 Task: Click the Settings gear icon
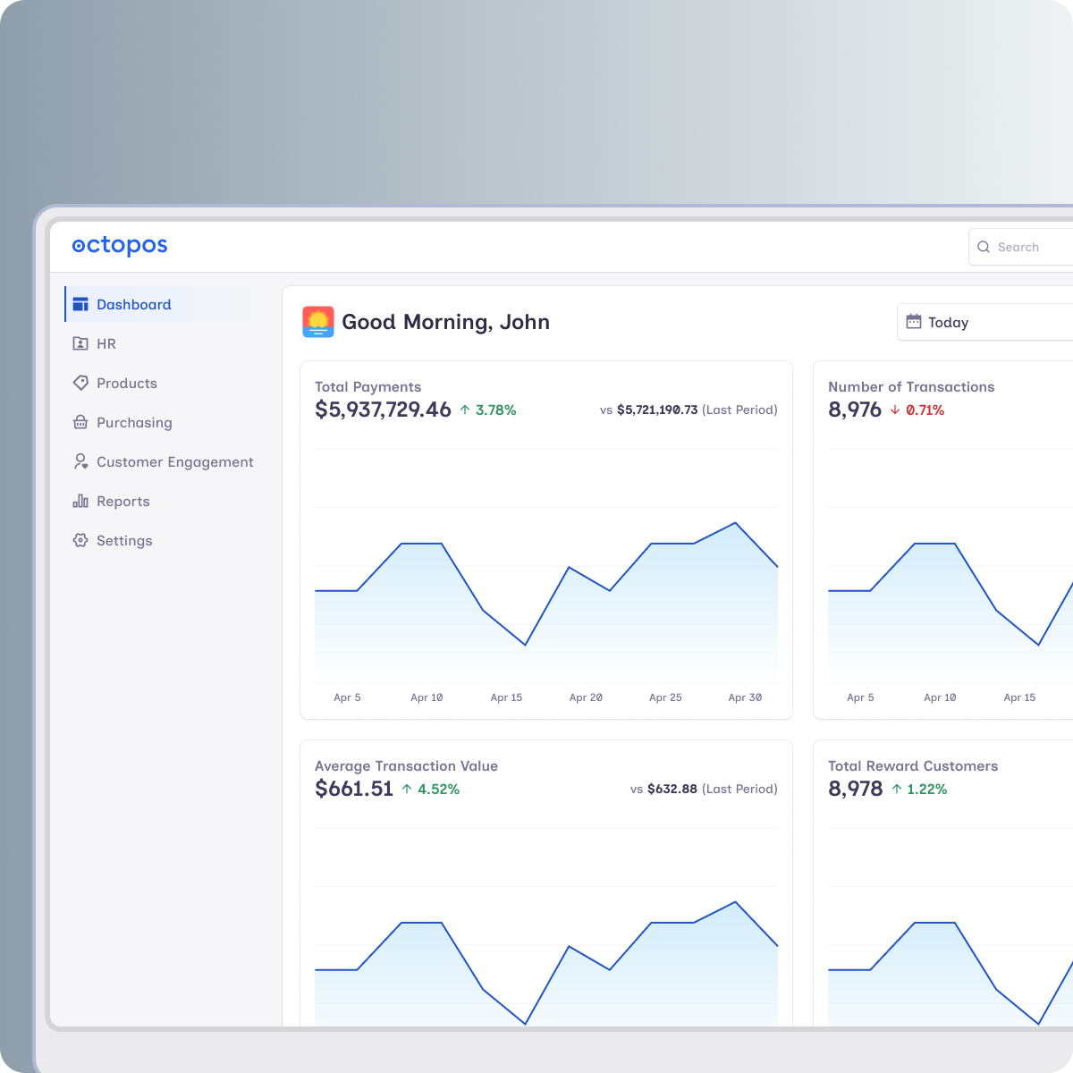(x=80, y=540)
